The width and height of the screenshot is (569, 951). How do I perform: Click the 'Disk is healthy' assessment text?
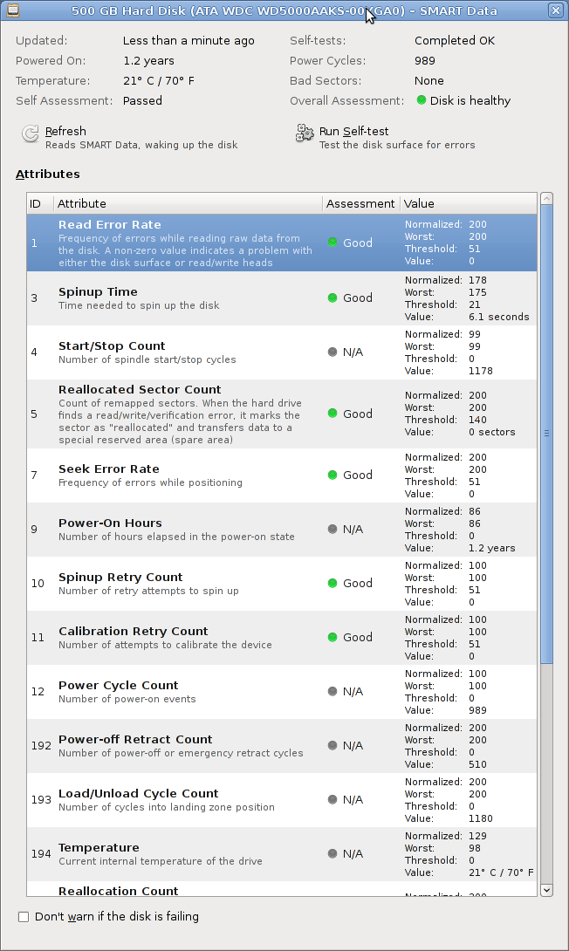pyautogui.click(x=470, y=100)
